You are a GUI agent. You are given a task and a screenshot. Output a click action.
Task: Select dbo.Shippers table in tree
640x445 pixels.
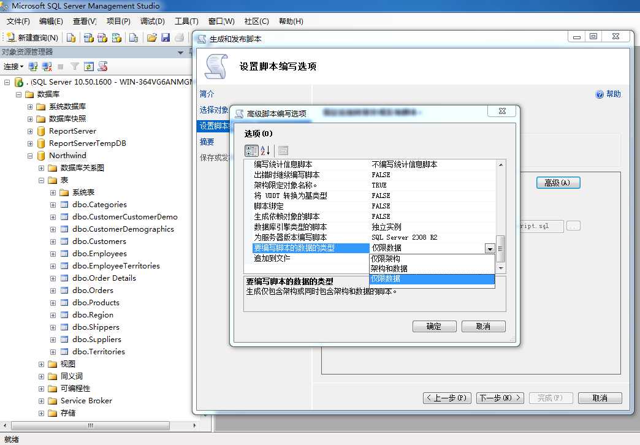(x=96, y=327)
